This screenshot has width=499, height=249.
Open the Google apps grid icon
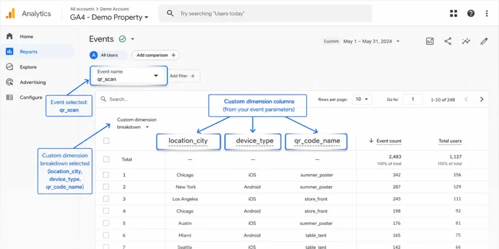click(x=453, y=13)
